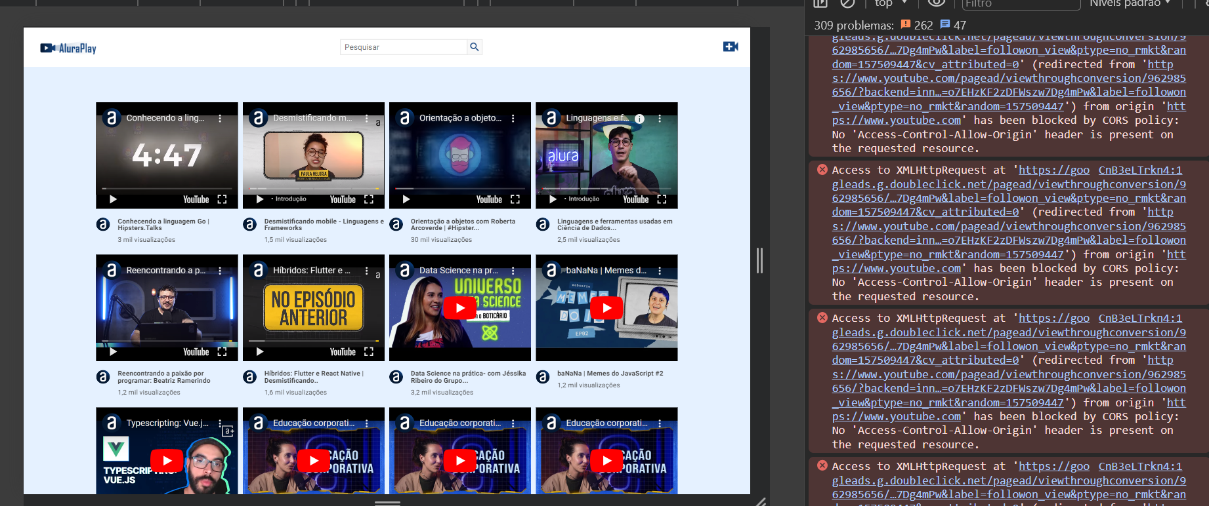Open the 'top' context dropdown in console
The image size is (1209, 506).
(891, 3)
